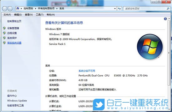Image resolution: width=172 pixels, height=112 pixels.
Task: Click the shield icon beside 设备管理器
Action: click(4, 28)
